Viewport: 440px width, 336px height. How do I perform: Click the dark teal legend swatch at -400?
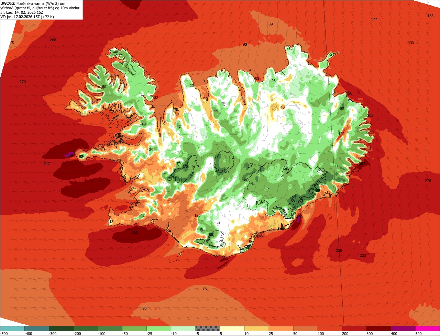[x=36, y=328]
